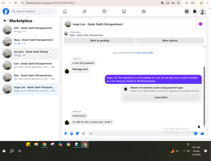The image size is (211, 161).
Task: Open the emoji picker icon
Action: 195,134
